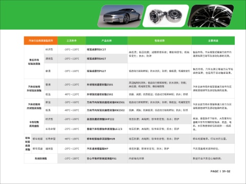Select the SHP222 grease product cell
The height and width of the screenshot is (184, 246).
(107, 119)
